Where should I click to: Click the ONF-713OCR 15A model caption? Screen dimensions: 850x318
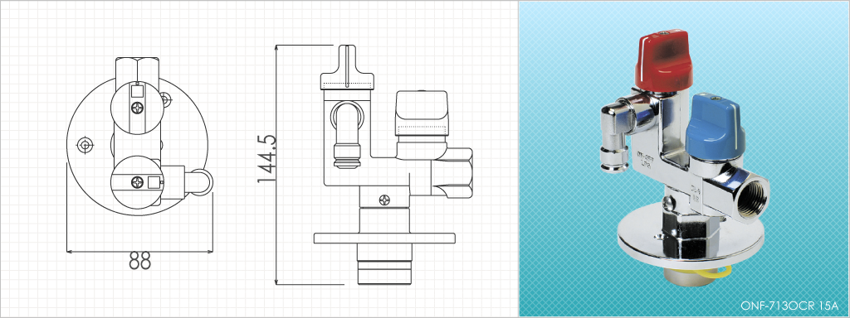(789, 306)
